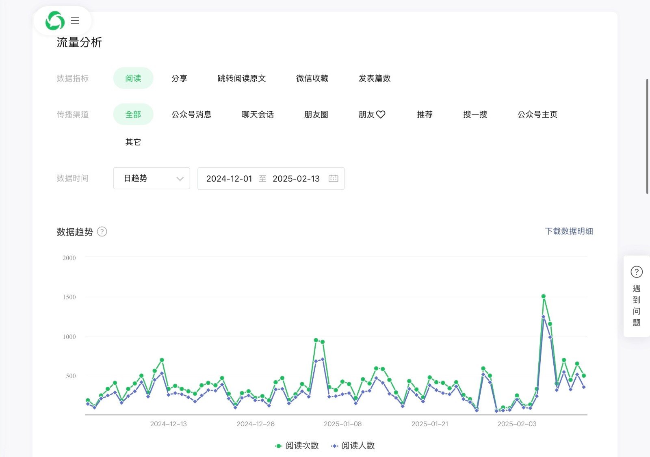
Task: Choose the 公众号消息 channel filter
Action: click(x=191, y=115)
